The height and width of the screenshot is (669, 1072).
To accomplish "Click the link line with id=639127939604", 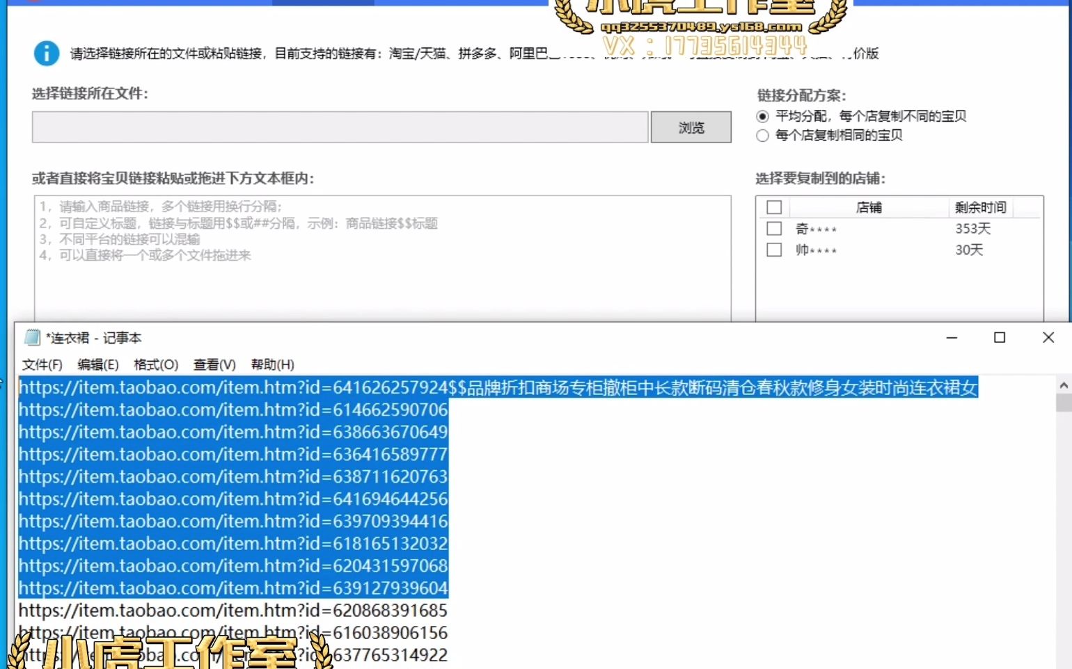I will point(233,588).
